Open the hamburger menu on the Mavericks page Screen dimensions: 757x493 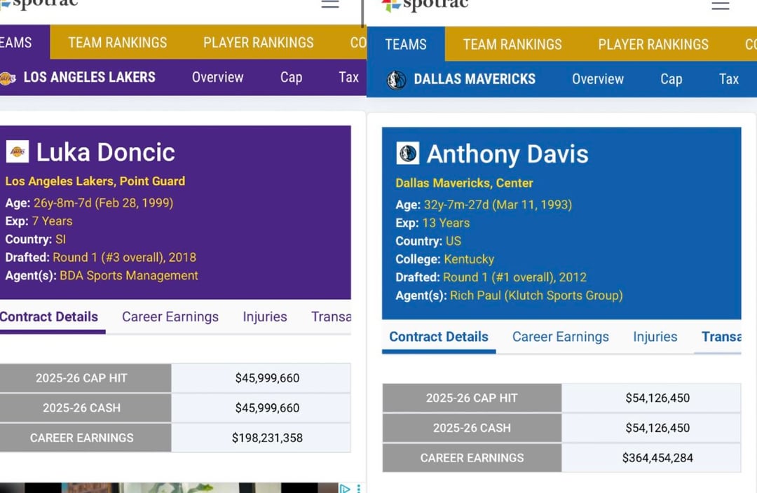pyautogui.click(x=721, y=5)
